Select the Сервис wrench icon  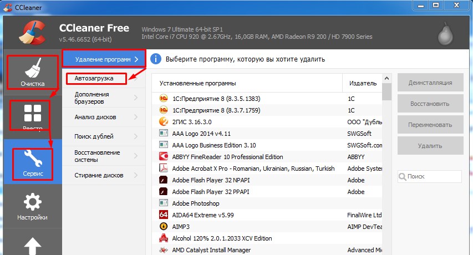(x=31, y=160)
